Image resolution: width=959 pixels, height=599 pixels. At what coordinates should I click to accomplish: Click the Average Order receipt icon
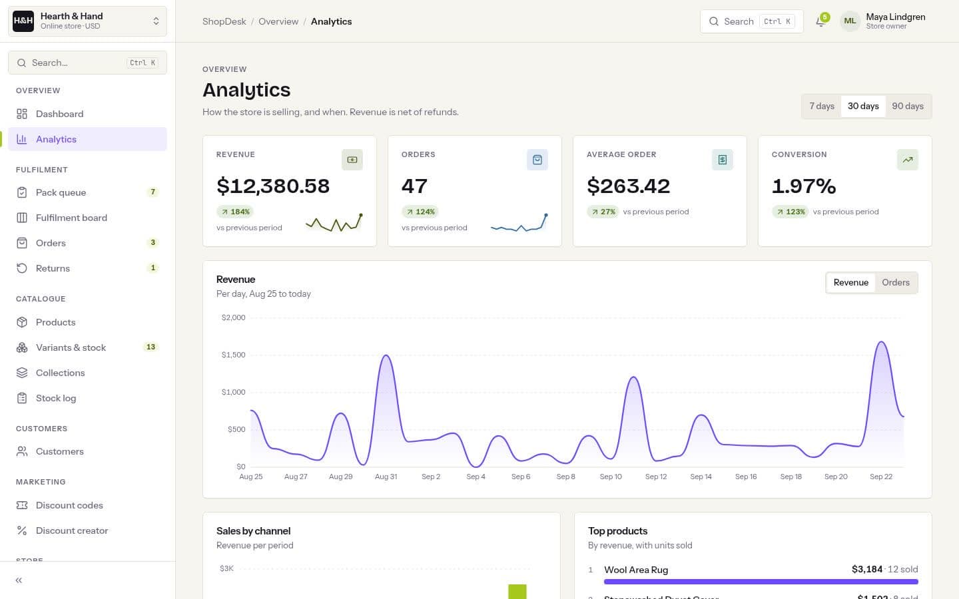point(723,160)
